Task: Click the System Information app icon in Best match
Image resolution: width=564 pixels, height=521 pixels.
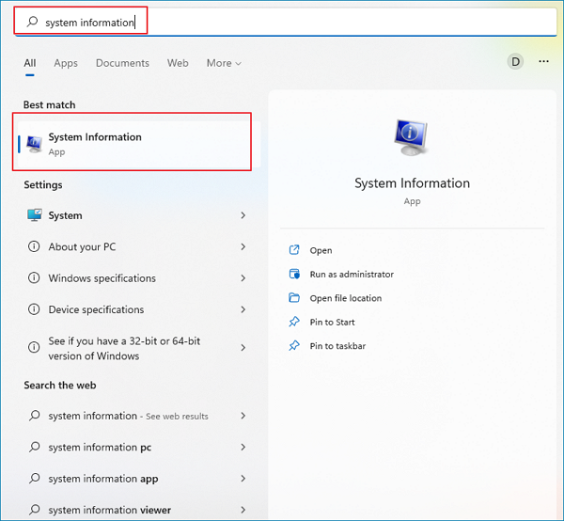Action: coord(35,143)
